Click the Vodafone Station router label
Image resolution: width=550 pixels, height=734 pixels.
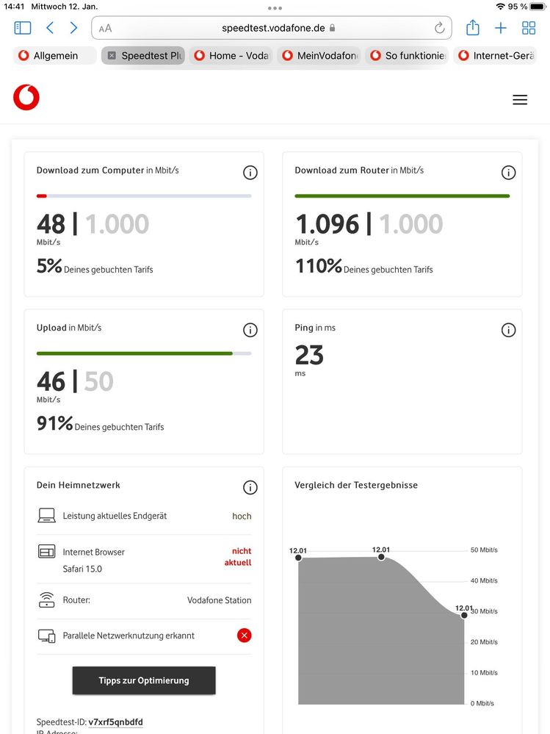(x=220, y=600)
